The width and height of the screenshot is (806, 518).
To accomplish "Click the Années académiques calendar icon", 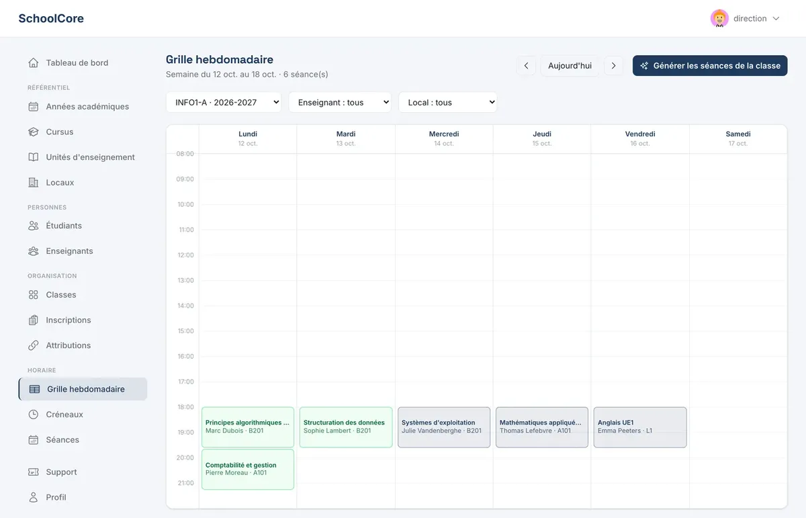I will point(34,107).
